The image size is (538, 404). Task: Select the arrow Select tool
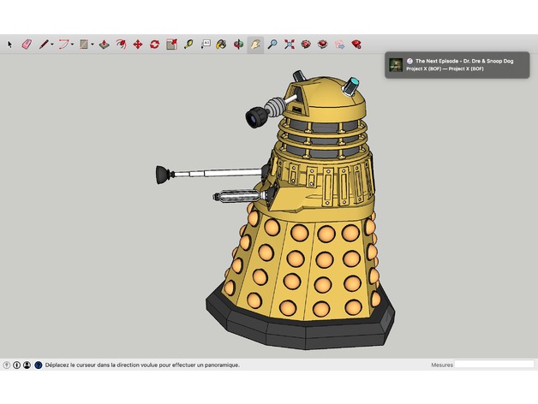(10, 44)
